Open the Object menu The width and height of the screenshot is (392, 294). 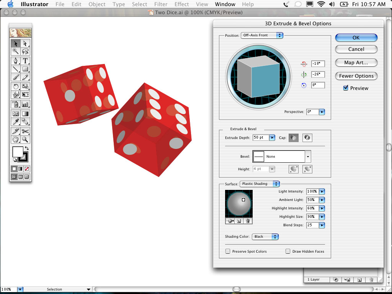97,4
